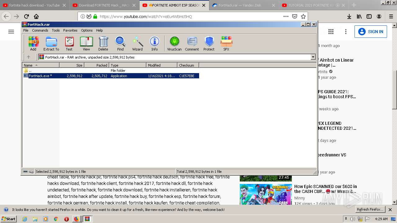This screenshot has height=223, width=397.
Task: Open Internet Explorer from taskbar
Action: tap(25, 219)
